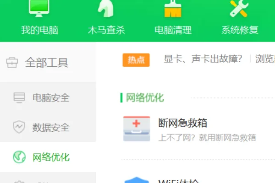This screenshot has height=183, width=275.
Task: Click the 网络优化 section heading
Action: [145, 97]
